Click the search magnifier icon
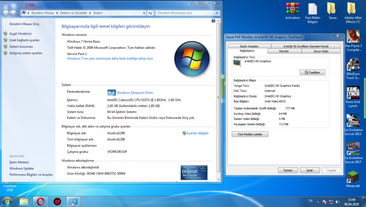 point(217,13)
